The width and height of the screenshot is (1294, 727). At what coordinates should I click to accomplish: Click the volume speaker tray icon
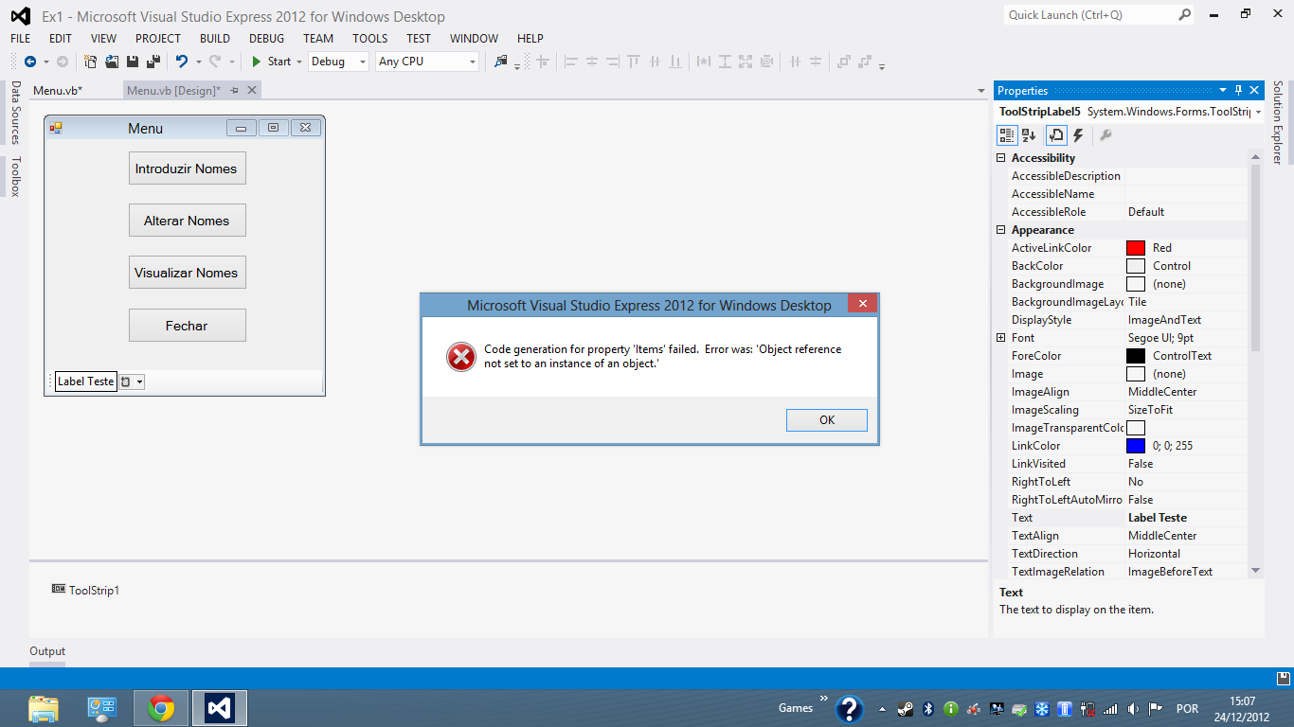coord(1133,708)
